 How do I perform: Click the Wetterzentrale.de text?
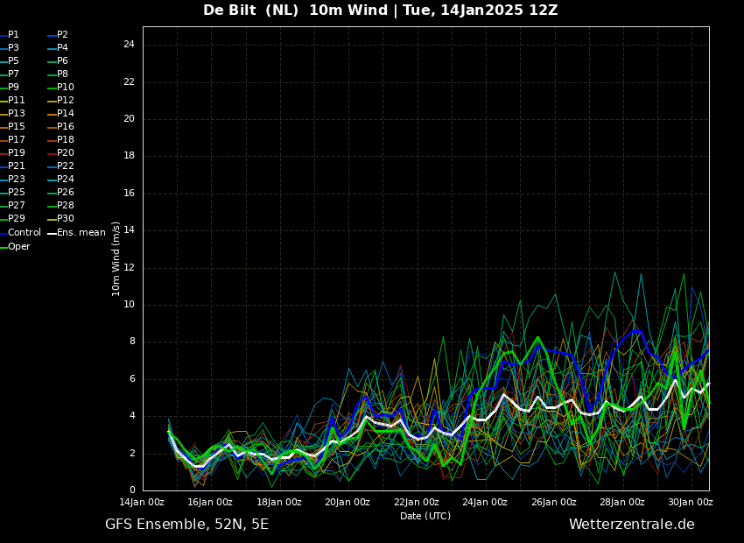tap(632, 525)
